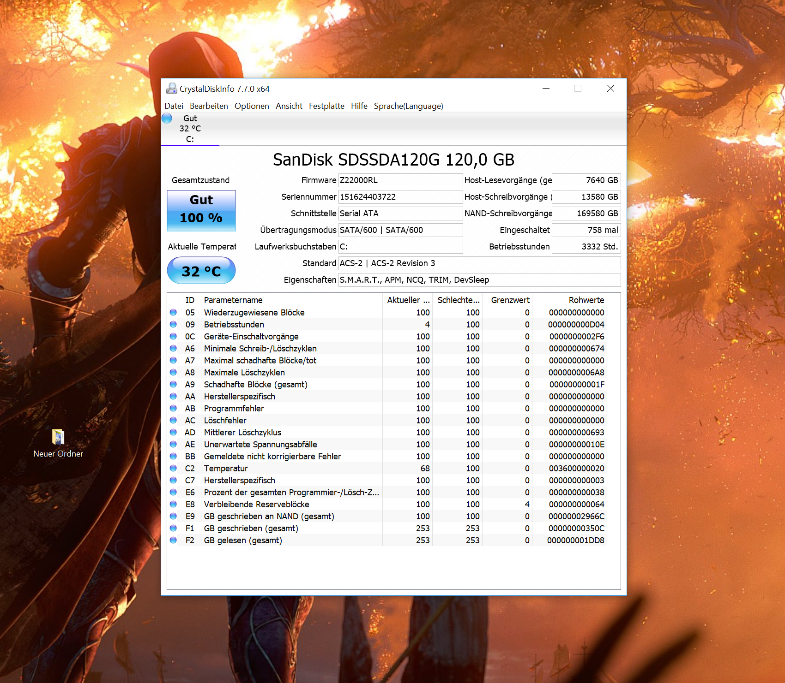Viewport: 785px width, 683px height.
Task: Click status dot for Minimale Schreib-/Löschzyklen row
Action: tap(173, 348)
